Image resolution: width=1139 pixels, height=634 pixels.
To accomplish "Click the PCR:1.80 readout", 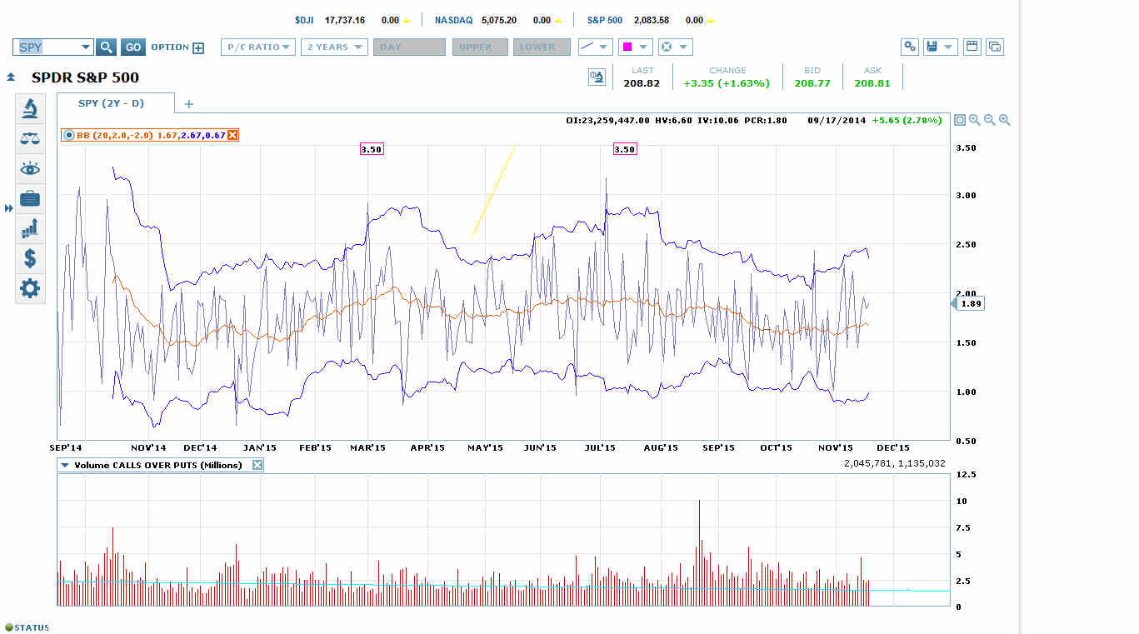I will [x=764, y=120].
